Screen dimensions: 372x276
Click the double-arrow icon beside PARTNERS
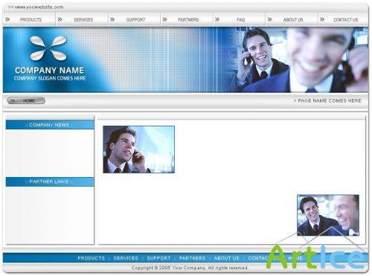coord(164,19)
